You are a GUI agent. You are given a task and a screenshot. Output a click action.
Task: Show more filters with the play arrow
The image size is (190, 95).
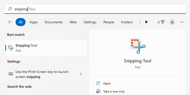tap(146, 22)
